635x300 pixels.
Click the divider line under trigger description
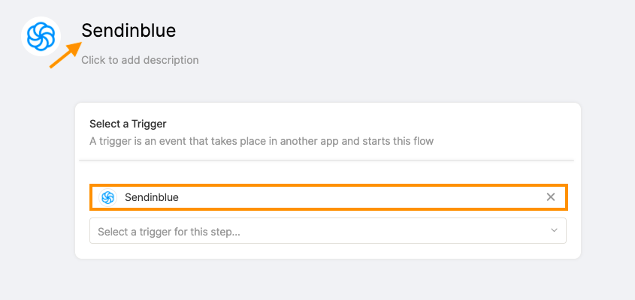pyautogui.click(x=326, y=160)
